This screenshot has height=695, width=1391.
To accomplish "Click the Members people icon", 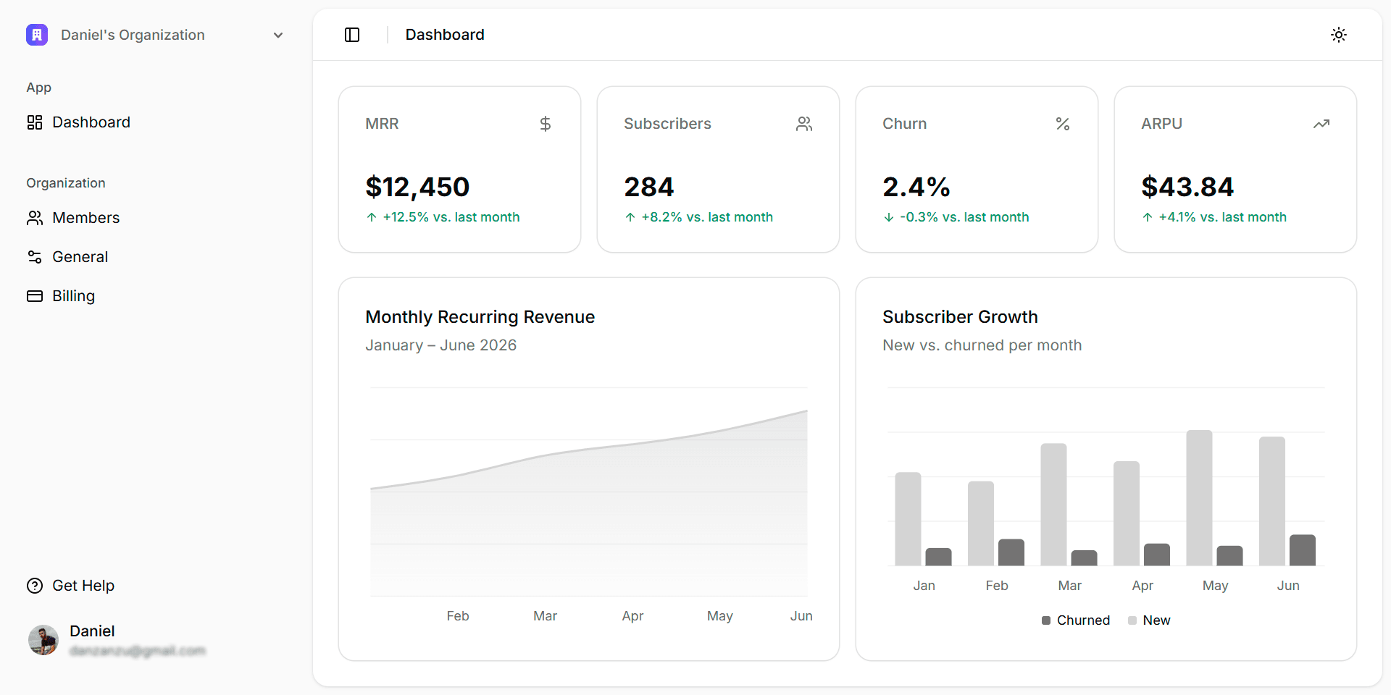I will click(x=35, y=218).
